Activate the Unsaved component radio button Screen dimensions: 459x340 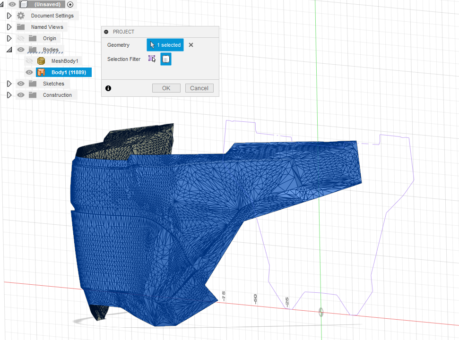point(70,4)
